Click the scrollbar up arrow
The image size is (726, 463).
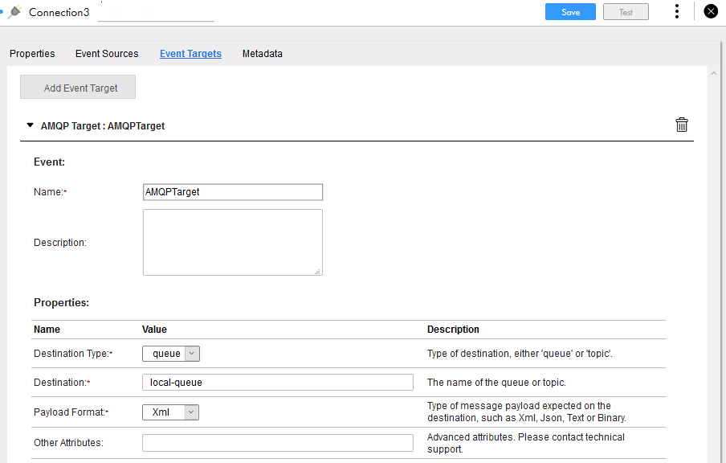(713, 72)
